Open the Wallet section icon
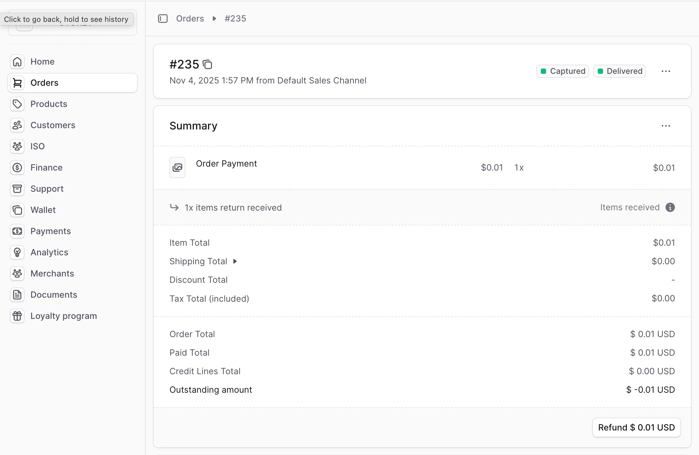This screenshot has height=455, width=699. [x=17, y=210]
